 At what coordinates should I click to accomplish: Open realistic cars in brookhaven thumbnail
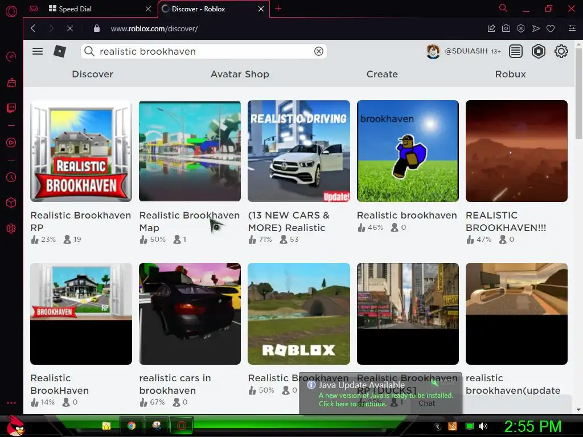190,314
